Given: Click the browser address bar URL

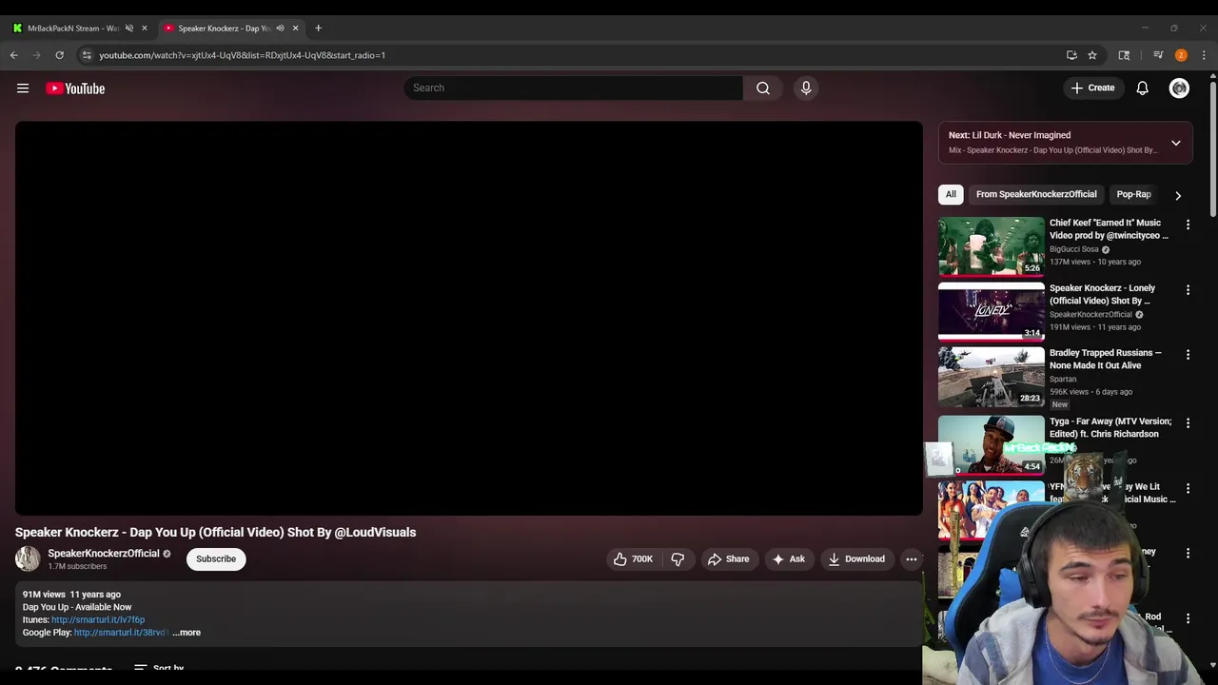Looking at the screenshot, I should [x=242, y=55].
